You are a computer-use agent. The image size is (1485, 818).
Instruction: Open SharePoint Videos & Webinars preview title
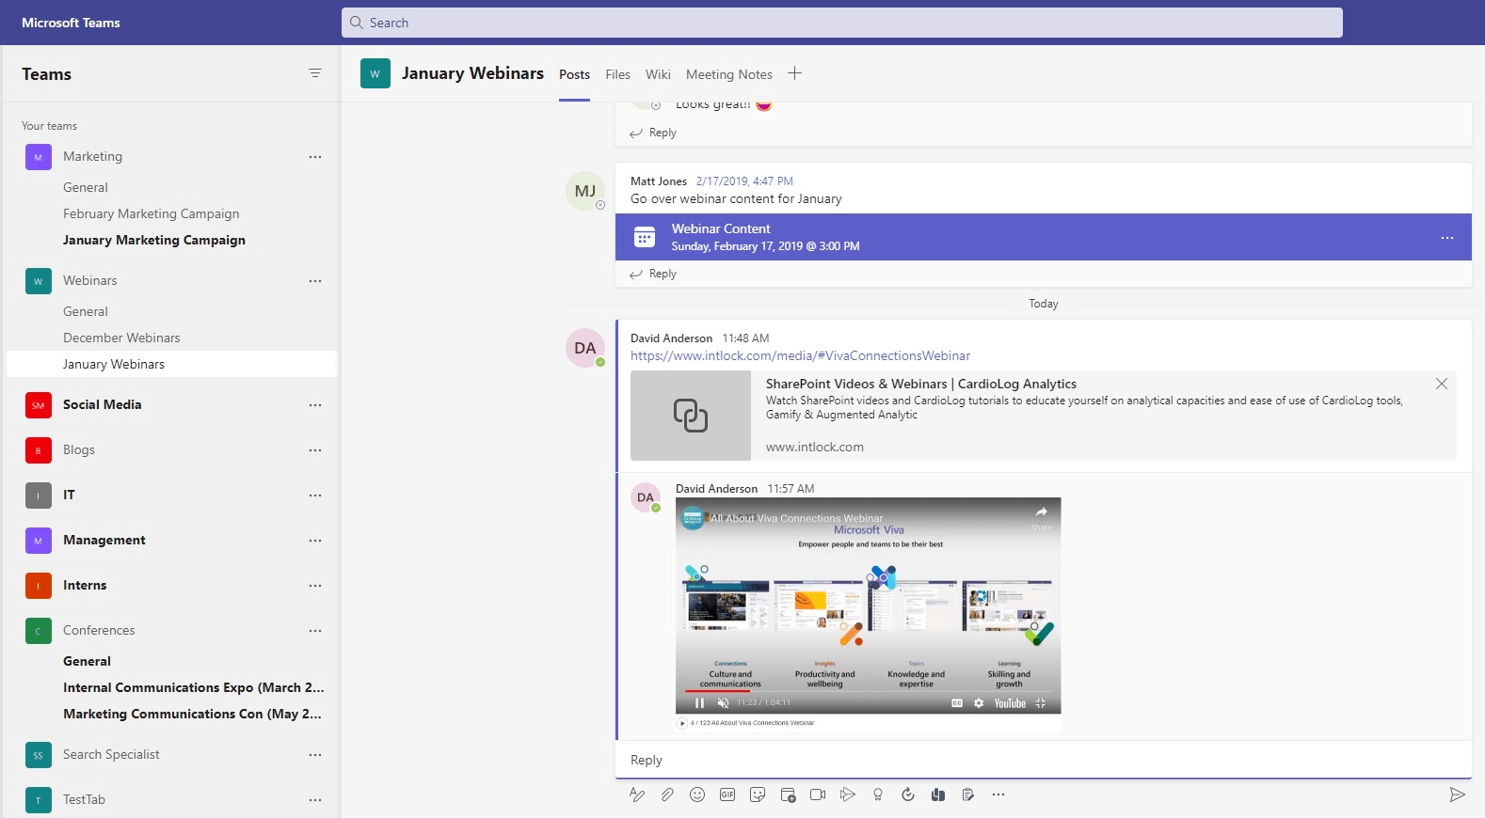(x=921, y=384)
